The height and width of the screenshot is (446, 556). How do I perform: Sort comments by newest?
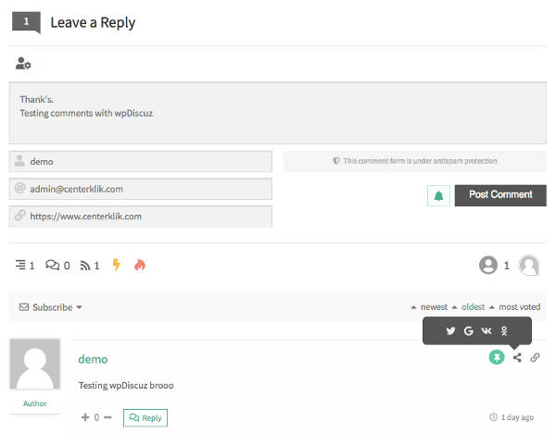(x=434, y=307)
